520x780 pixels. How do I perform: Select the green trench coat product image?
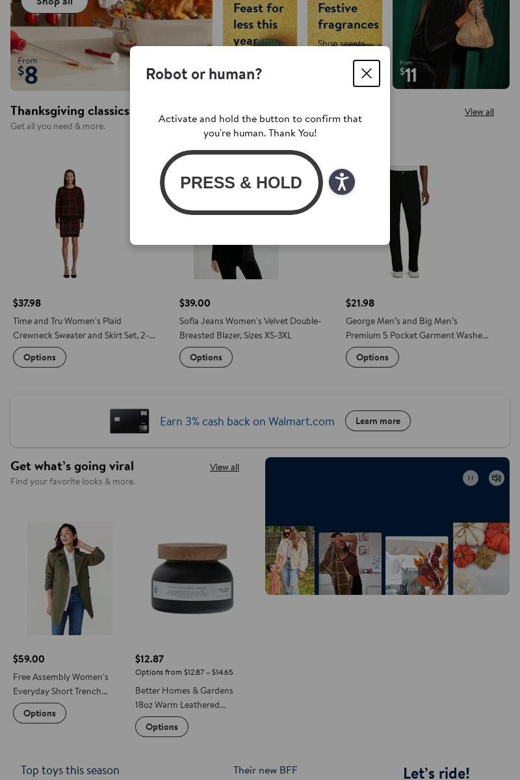(70, 578)
